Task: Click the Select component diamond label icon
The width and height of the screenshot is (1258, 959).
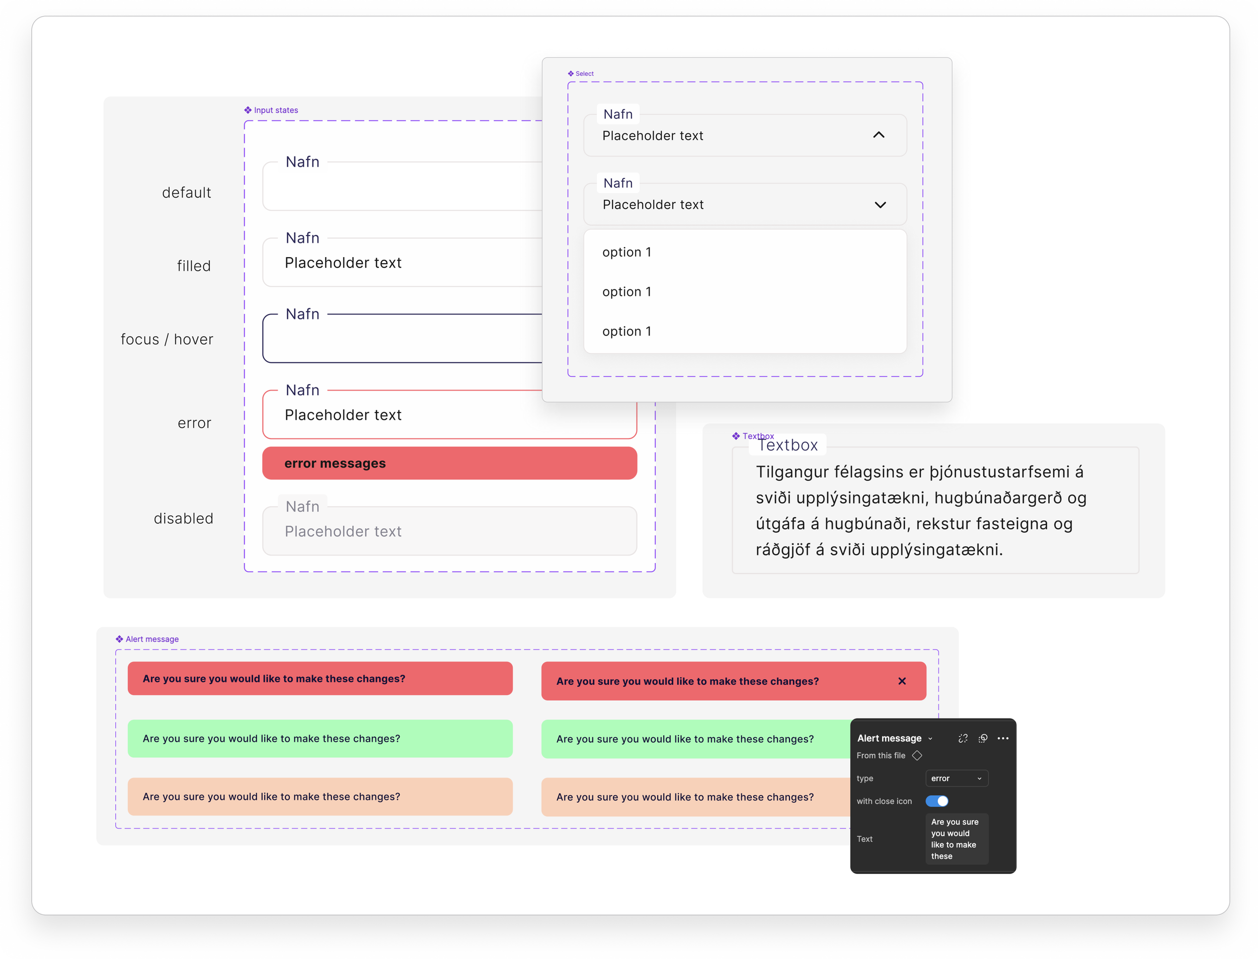Action: (x=571, y=73)
